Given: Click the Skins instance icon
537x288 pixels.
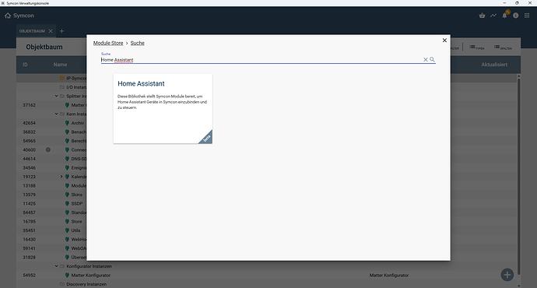Looking at the screenshot, I should click(x=67, y=195).
